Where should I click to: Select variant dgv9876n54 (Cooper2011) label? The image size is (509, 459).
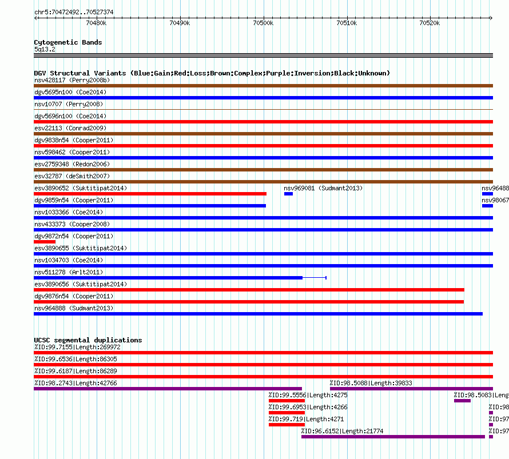click(74, 296)
